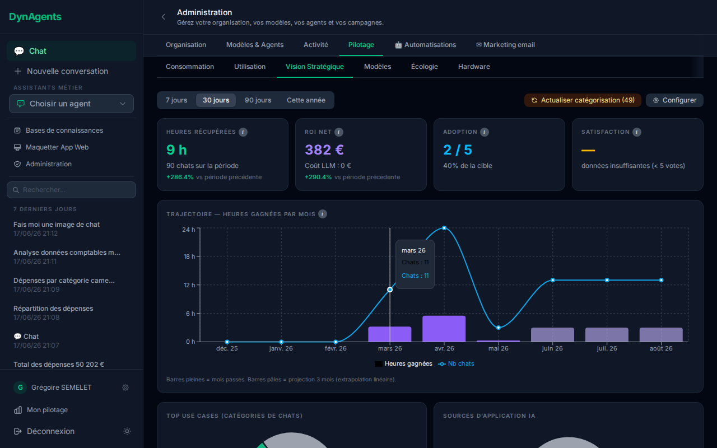This screenshot has height=448, width=717.
Task: Open the Automatisations tab
Action: (425, 45)
